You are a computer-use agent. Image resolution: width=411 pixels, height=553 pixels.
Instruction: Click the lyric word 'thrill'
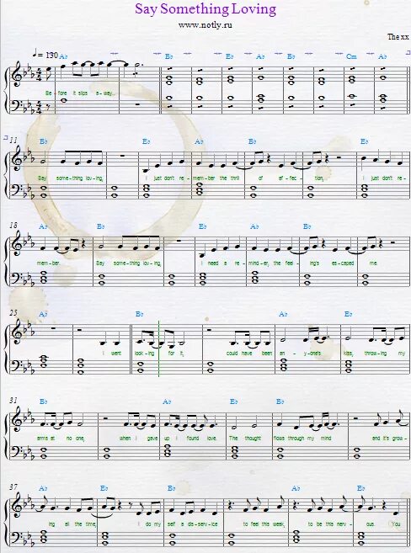[234, 178]
